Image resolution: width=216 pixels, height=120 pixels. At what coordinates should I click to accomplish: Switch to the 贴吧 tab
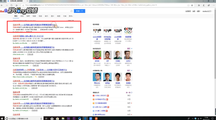(28, 16)
